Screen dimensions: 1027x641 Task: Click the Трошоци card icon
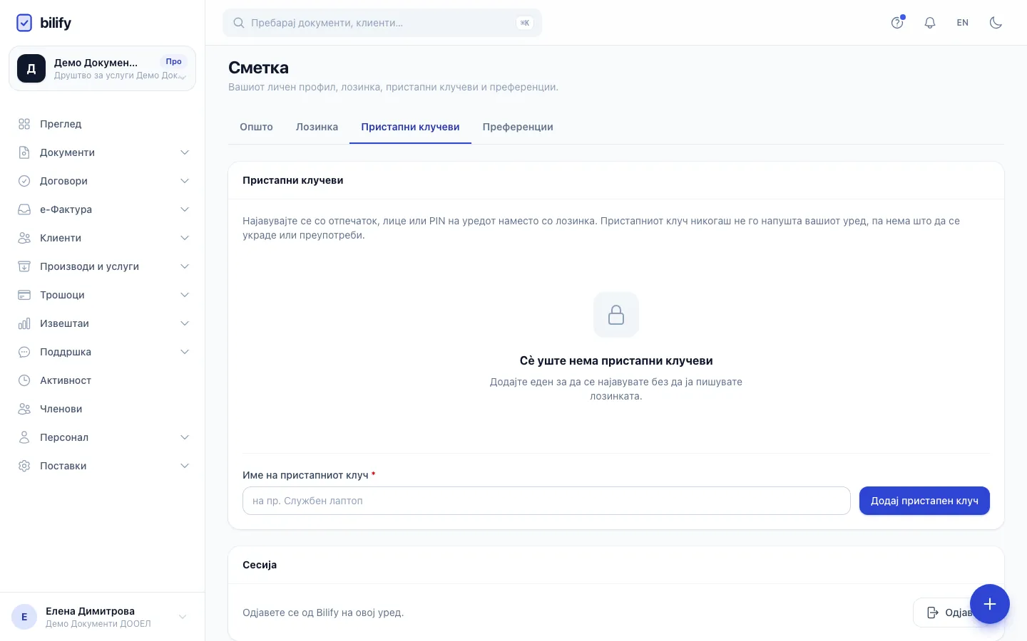coord(24,295)
